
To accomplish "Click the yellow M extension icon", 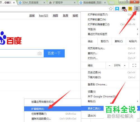I will [x=130, y=9].
